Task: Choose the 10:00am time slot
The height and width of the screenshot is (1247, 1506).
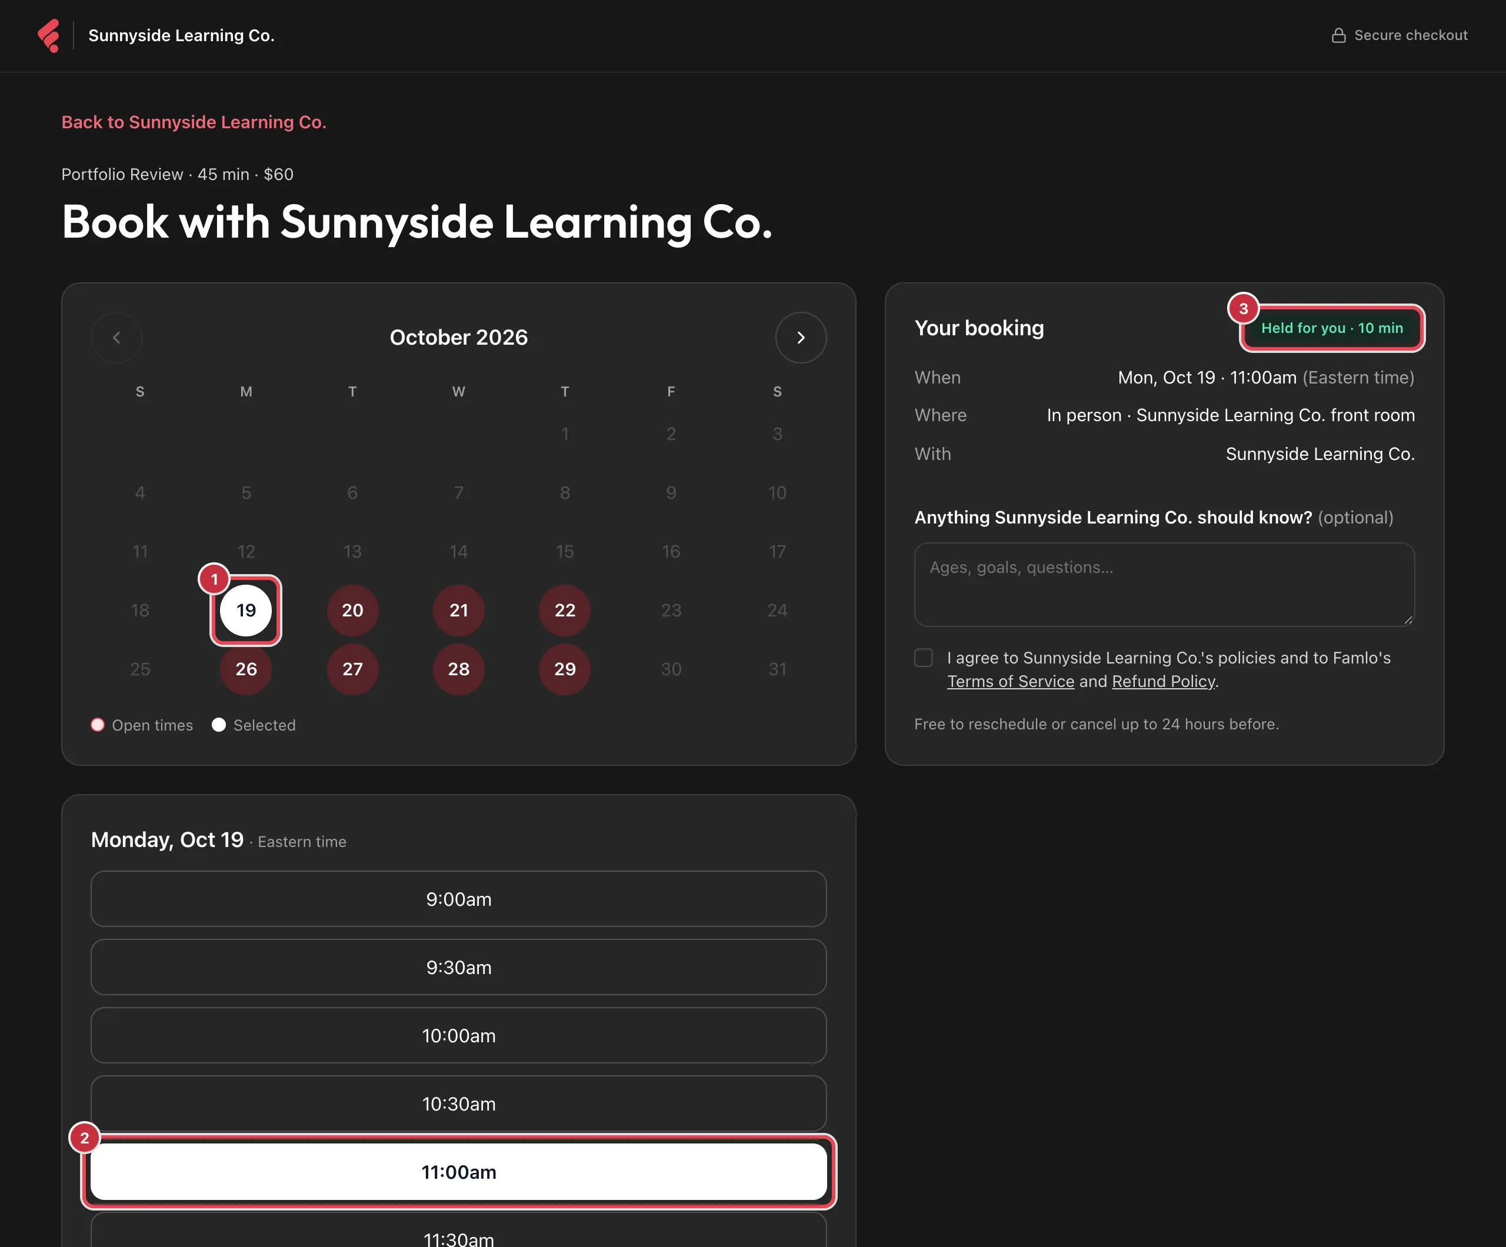Action: (x=458, y=1035)
